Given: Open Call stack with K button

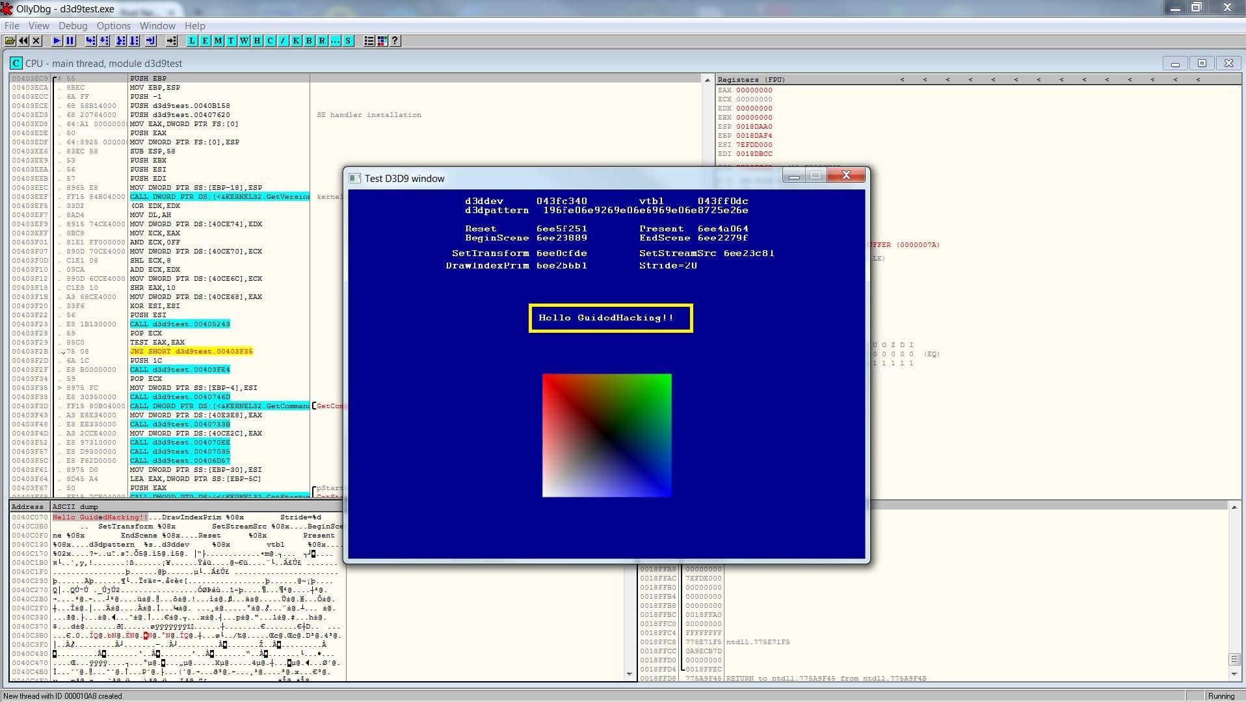Looking at the screenshot, I should [x=296, y=41].
